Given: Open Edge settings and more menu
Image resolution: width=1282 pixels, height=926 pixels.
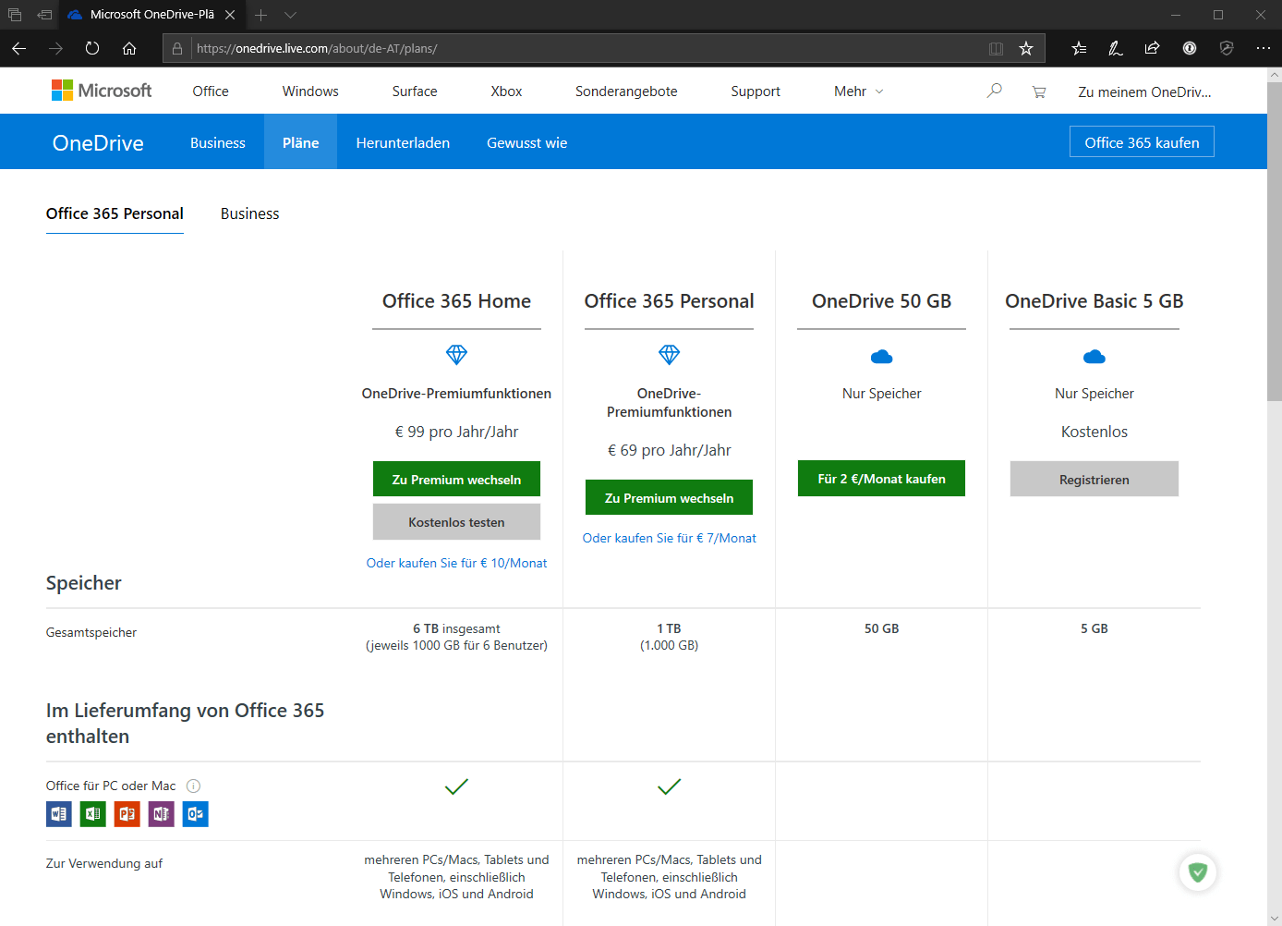Looking at the screenshot, I should pos(1263,48).
